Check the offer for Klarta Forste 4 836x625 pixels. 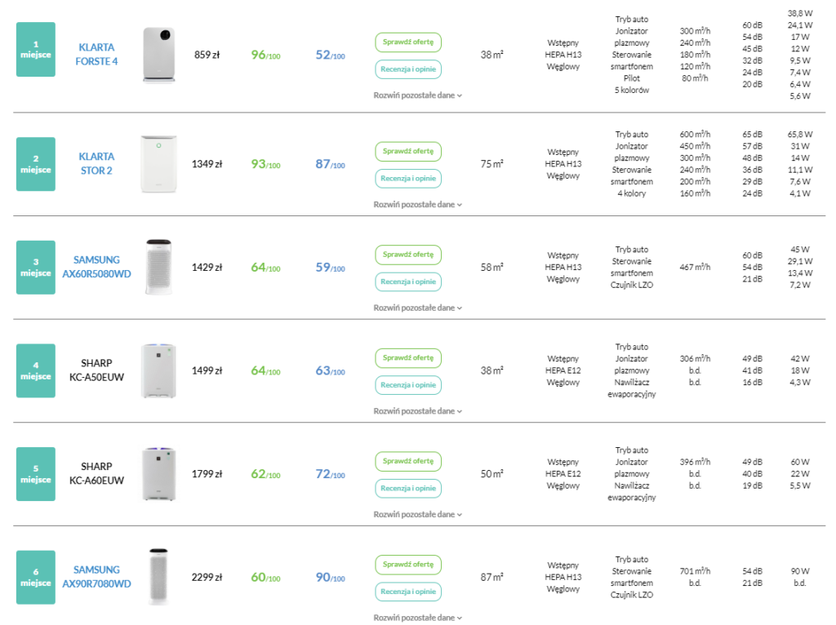408,42
